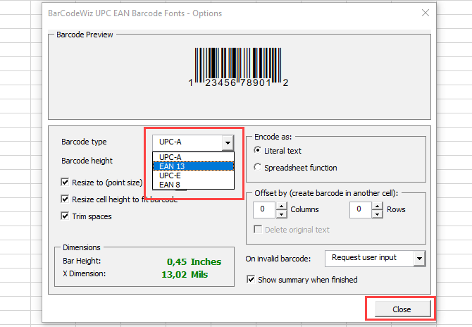Screen dimensions: 472x327
Task: Click the Close button
Action: click(402, 309)
